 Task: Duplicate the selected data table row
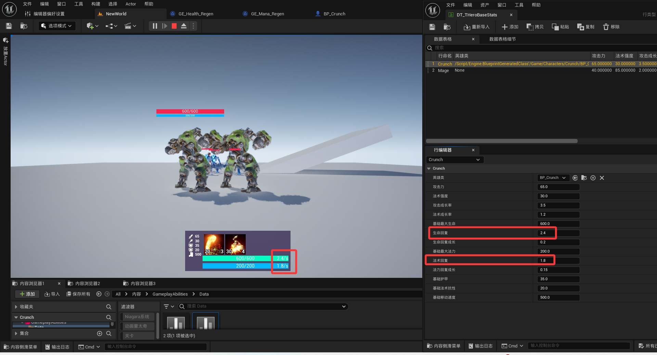point(585,27)
